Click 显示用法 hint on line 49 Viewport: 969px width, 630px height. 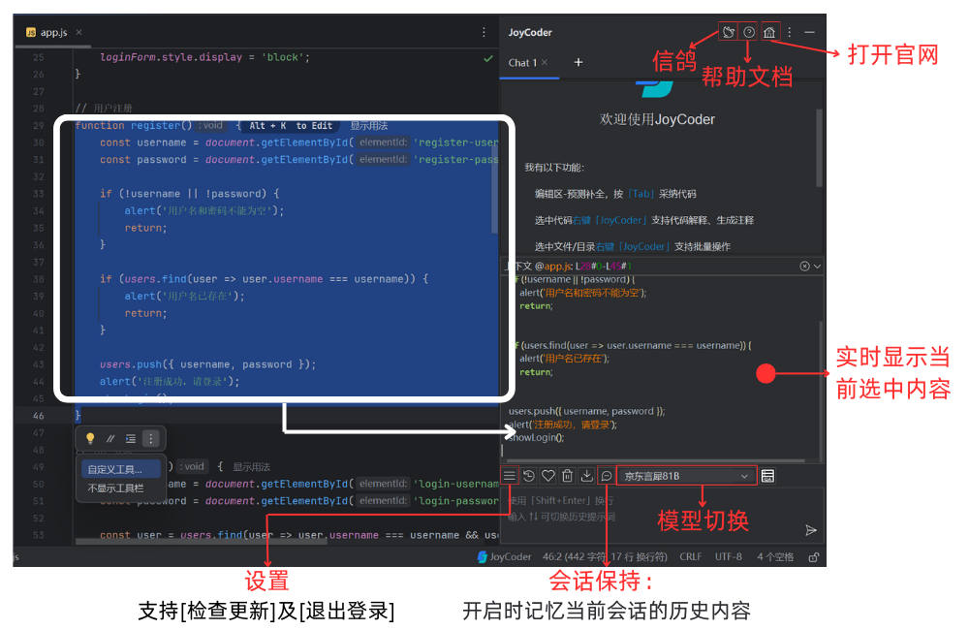click(x=251, y=467)
